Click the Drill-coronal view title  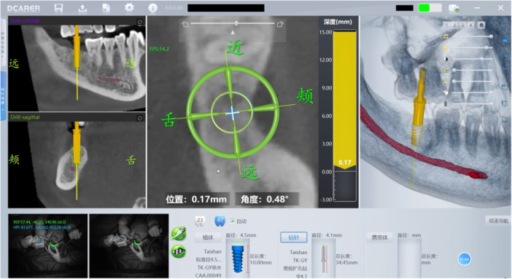(x=25, y=21)
